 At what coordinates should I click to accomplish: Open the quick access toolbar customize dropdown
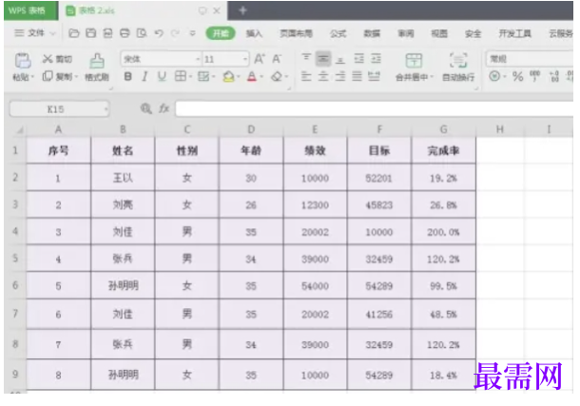point(192,33)
